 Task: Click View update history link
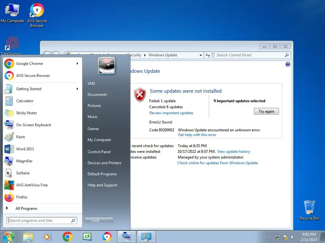click(x=234, y=152)
